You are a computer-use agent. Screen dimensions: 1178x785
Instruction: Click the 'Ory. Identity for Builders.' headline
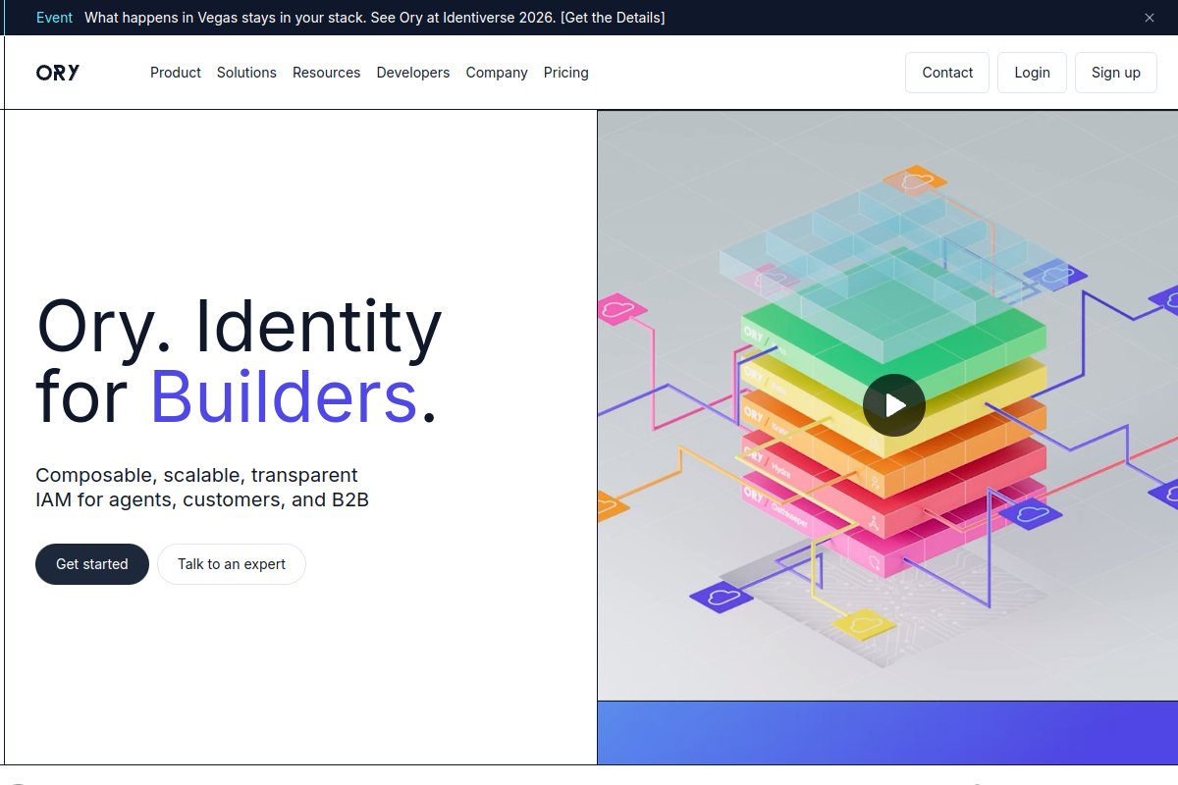point(239,361)
